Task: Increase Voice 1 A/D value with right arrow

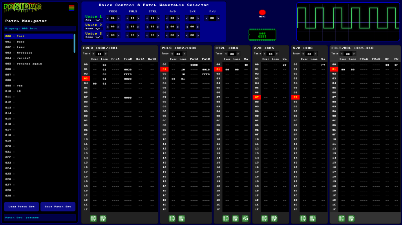Action: [x=178, y=18]
